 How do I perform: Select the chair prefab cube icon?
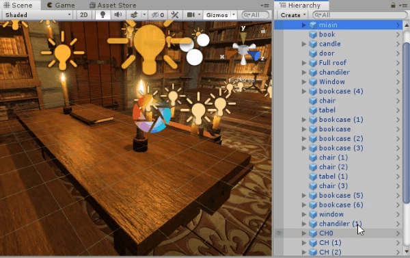(x=313, y=101)
